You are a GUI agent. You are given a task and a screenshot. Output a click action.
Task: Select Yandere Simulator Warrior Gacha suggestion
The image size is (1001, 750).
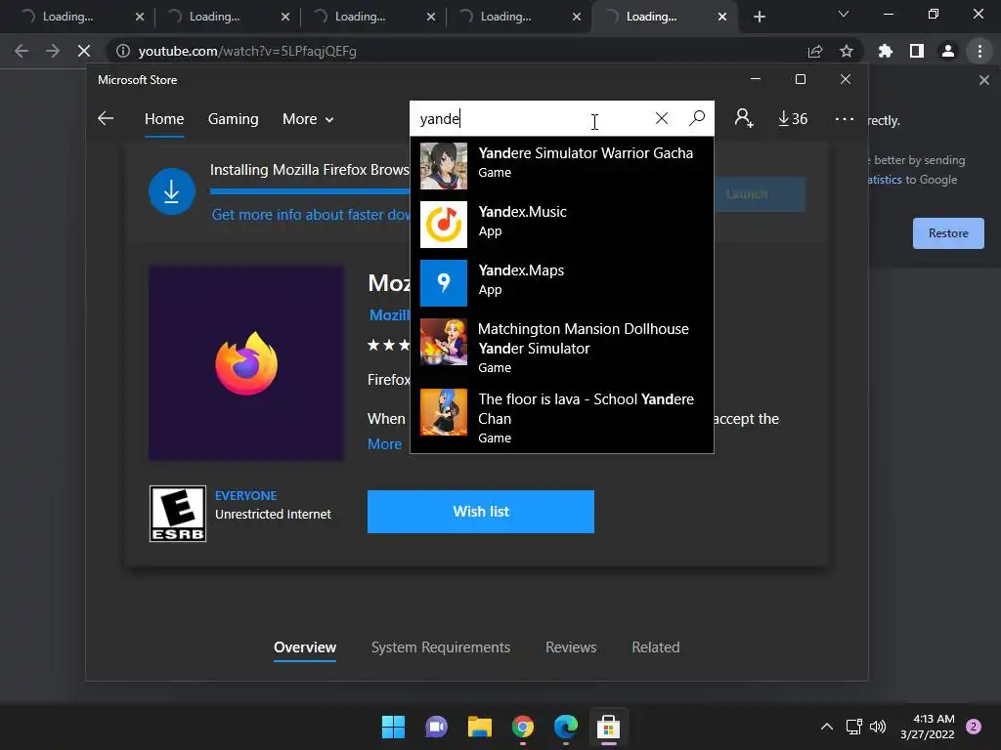click(562, 165)
